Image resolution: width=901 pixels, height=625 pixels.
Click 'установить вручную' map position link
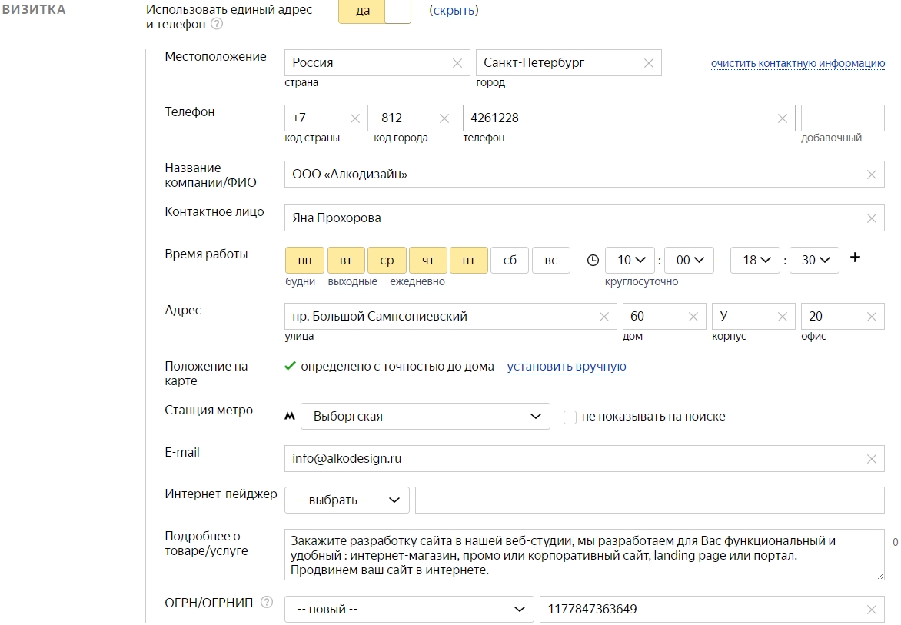pyautogui.click(x=567, y=367)
